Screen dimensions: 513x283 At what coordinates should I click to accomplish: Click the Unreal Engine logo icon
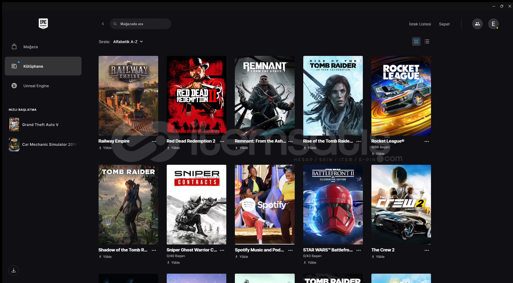14,86
